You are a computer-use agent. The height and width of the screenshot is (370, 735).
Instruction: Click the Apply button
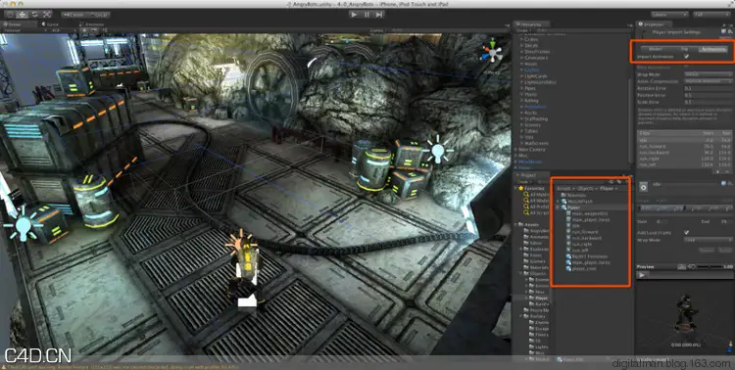[724, 251]
